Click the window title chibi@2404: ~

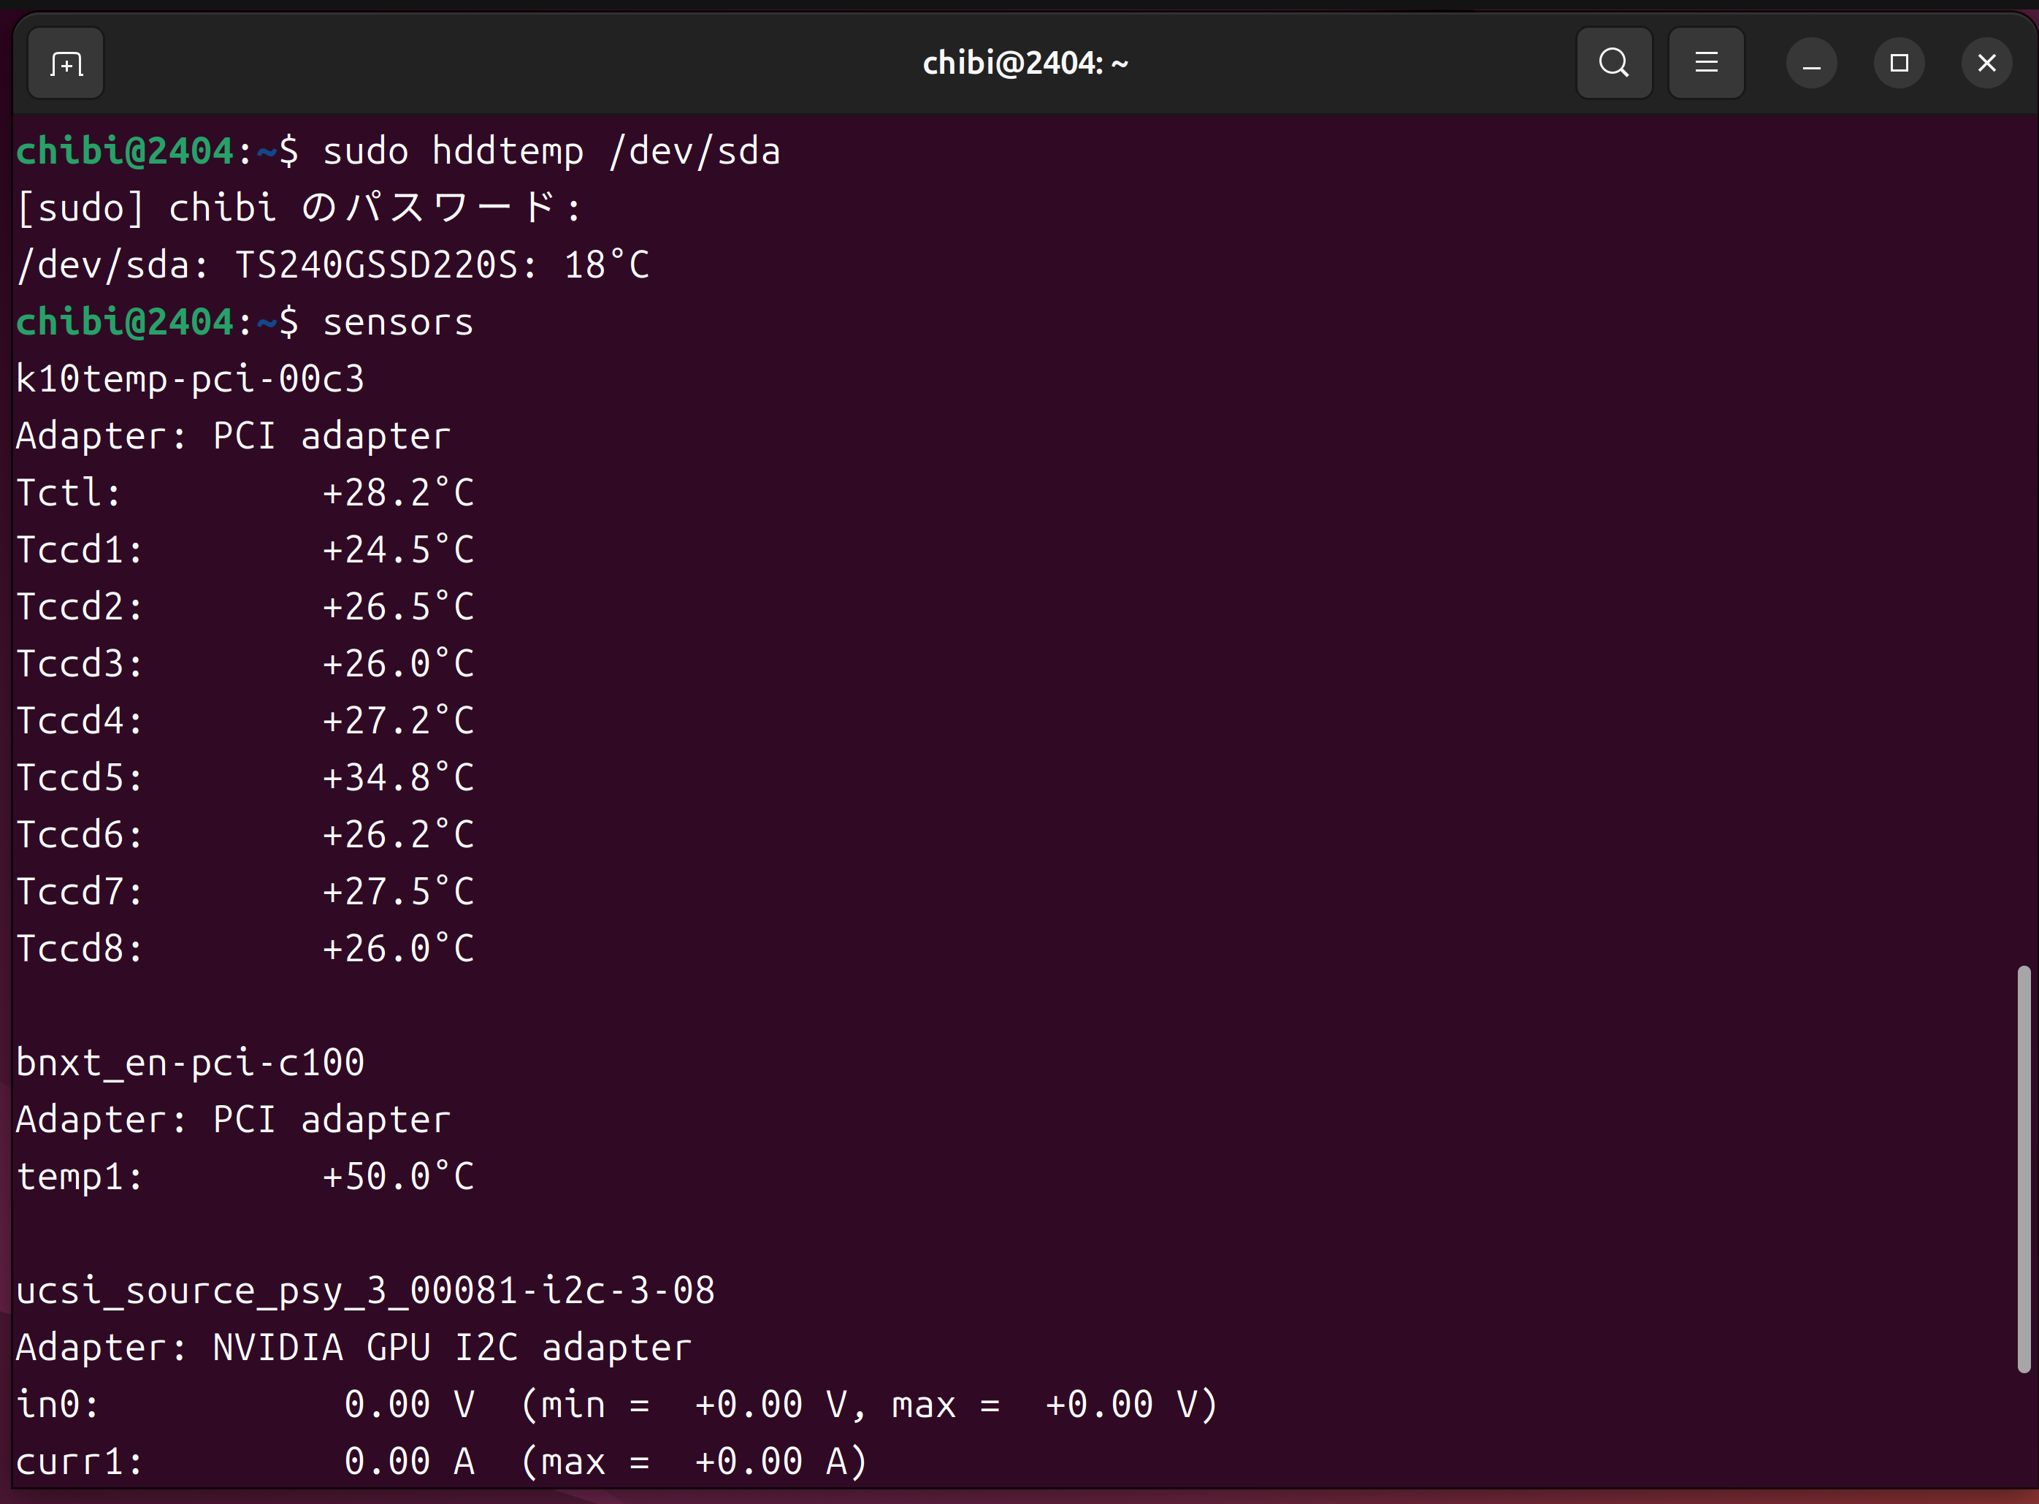pos(1025,64)
